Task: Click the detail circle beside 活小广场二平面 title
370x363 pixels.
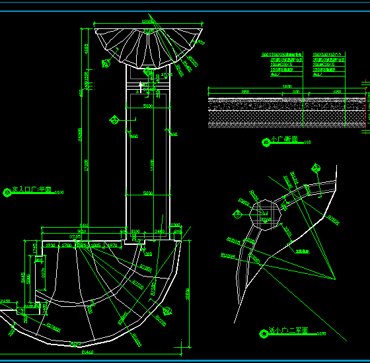Action: (264, 333)
